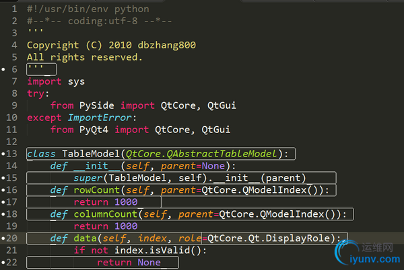This screenshot has height=270, width=404.
Task: Click gutter line number 7
Action: click(14, 81)
